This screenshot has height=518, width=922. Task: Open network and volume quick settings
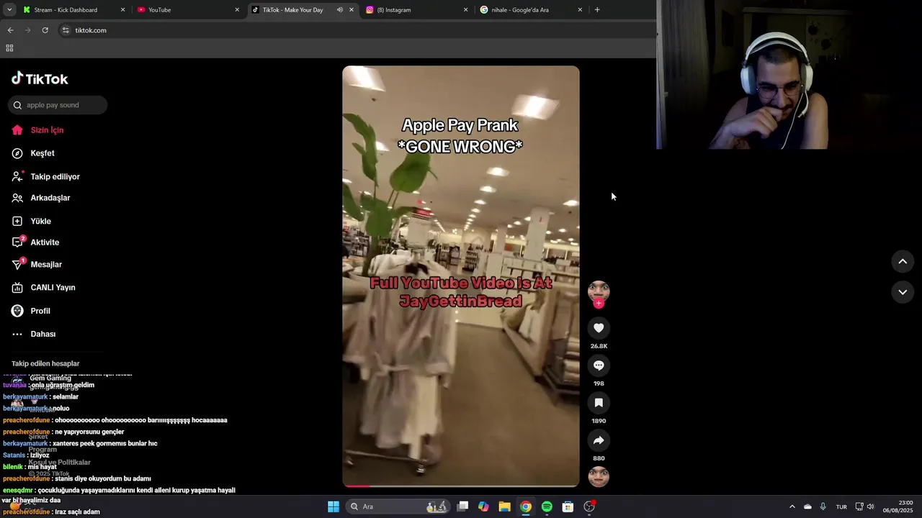point(865,506)
